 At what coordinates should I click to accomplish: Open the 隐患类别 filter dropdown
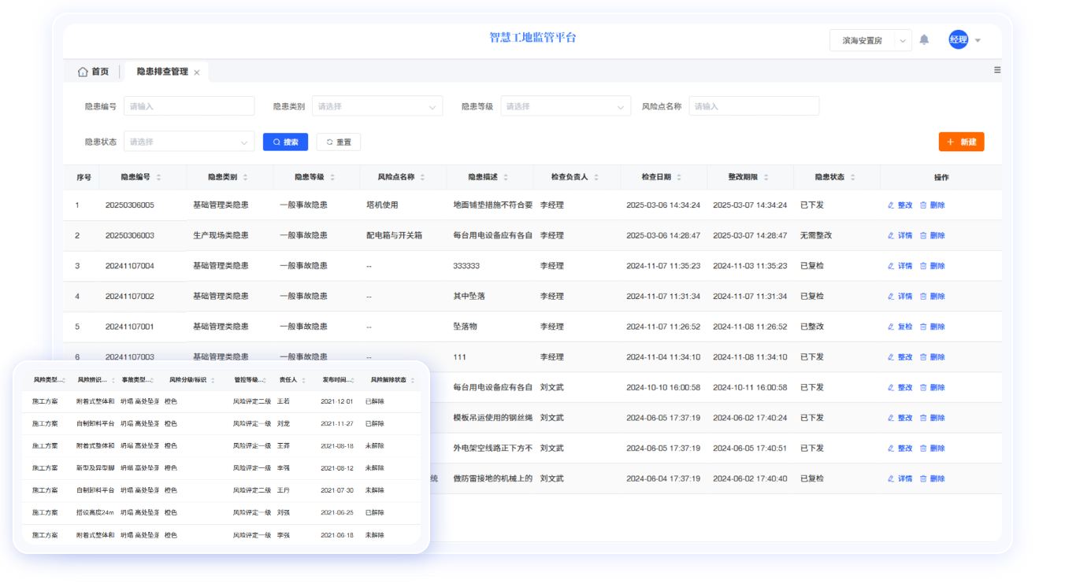(377, 106)
